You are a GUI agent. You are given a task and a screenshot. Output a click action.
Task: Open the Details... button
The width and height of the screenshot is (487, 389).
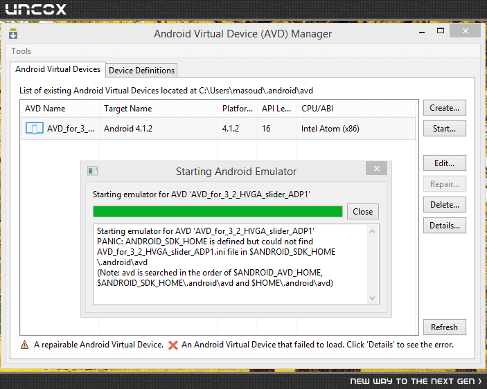click(x=445, y=226)
